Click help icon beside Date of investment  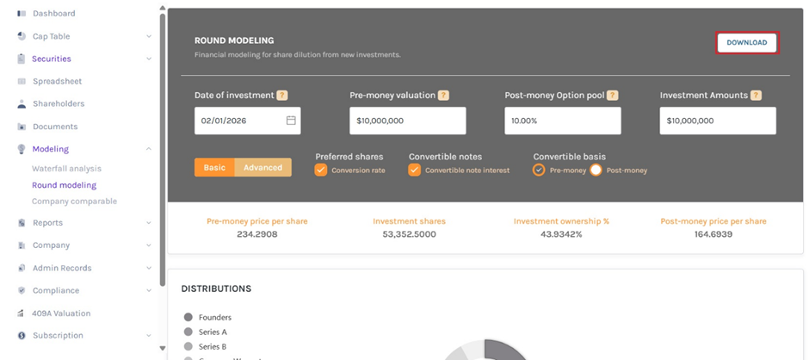[282, 96]
